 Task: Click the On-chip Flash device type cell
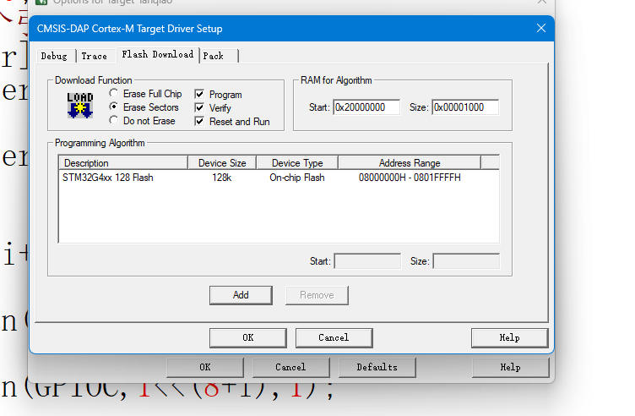click(x=297, y=178)
